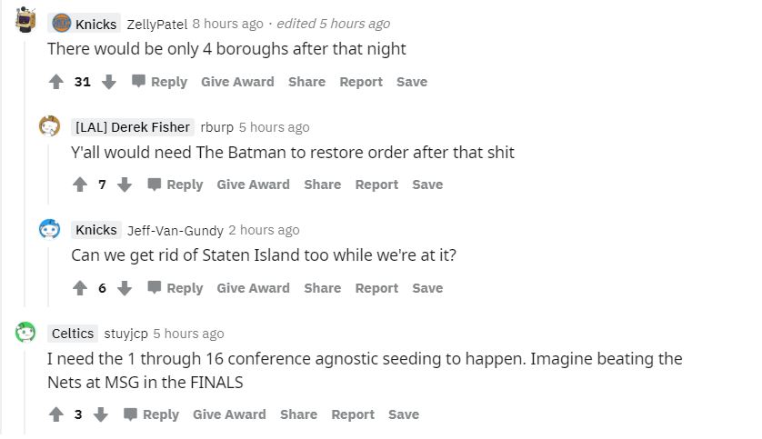
Task: Open the '8 hours ago' comment permalink
Action: 227,24
